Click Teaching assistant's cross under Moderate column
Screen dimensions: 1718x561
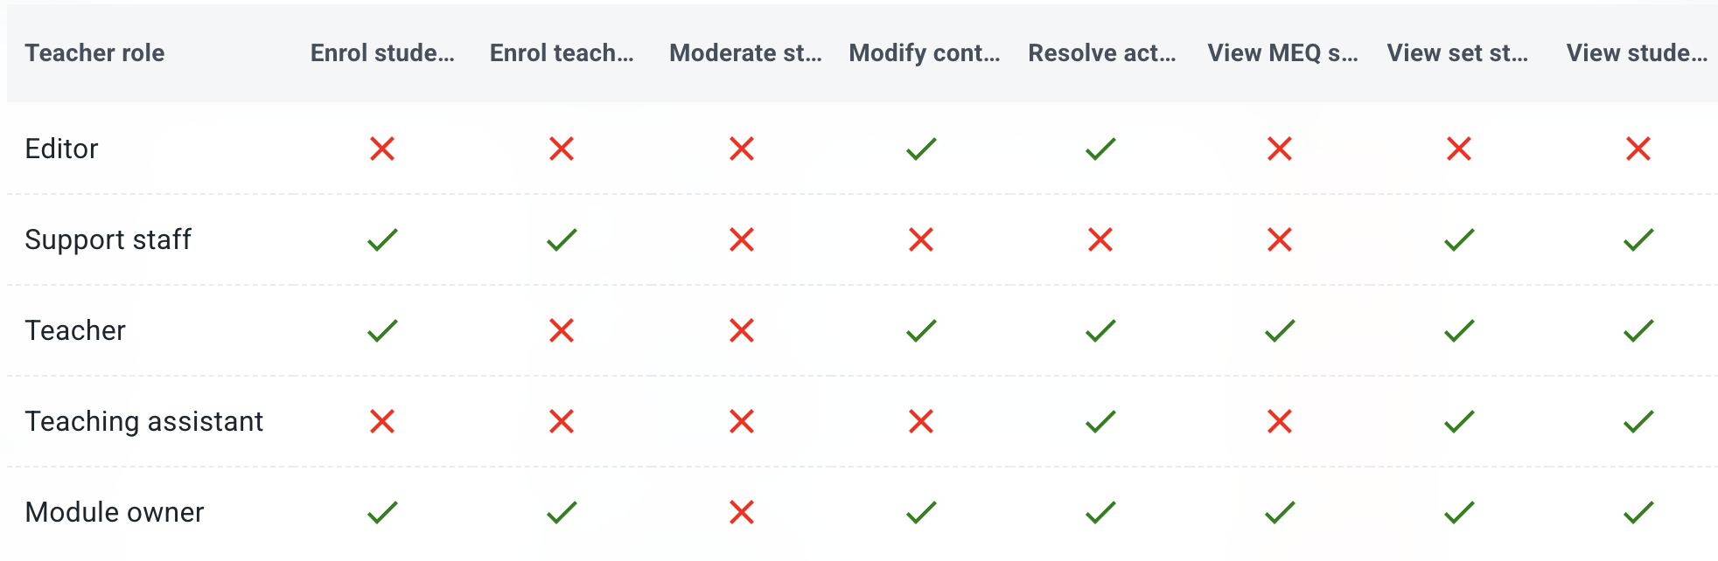[x=742, y=421]
